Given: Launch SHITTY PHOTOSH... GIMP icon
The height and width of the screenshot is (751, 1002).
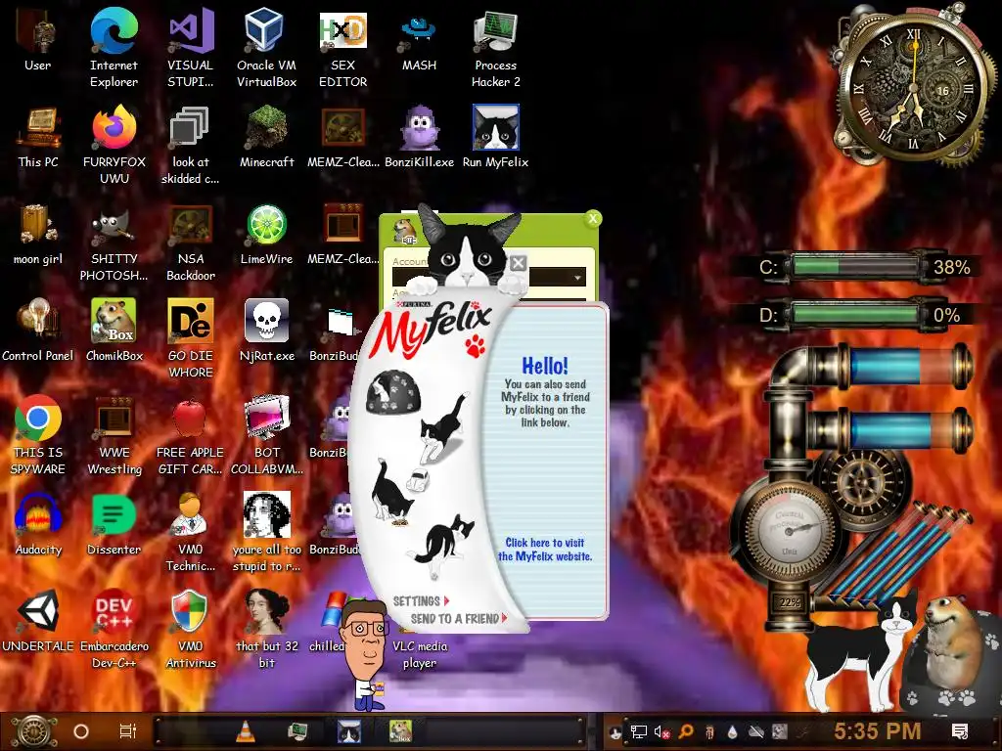Looking at the screenshot, I should pyautogui.click(x=114, y=225).
